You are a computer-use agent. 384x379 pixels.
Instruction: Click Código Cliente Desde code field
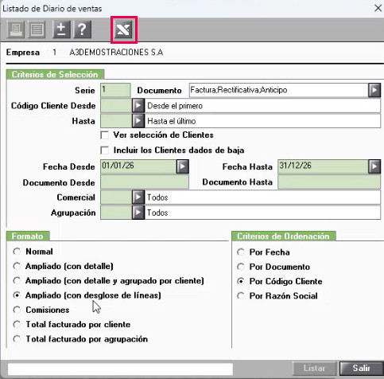coord(116,106)
